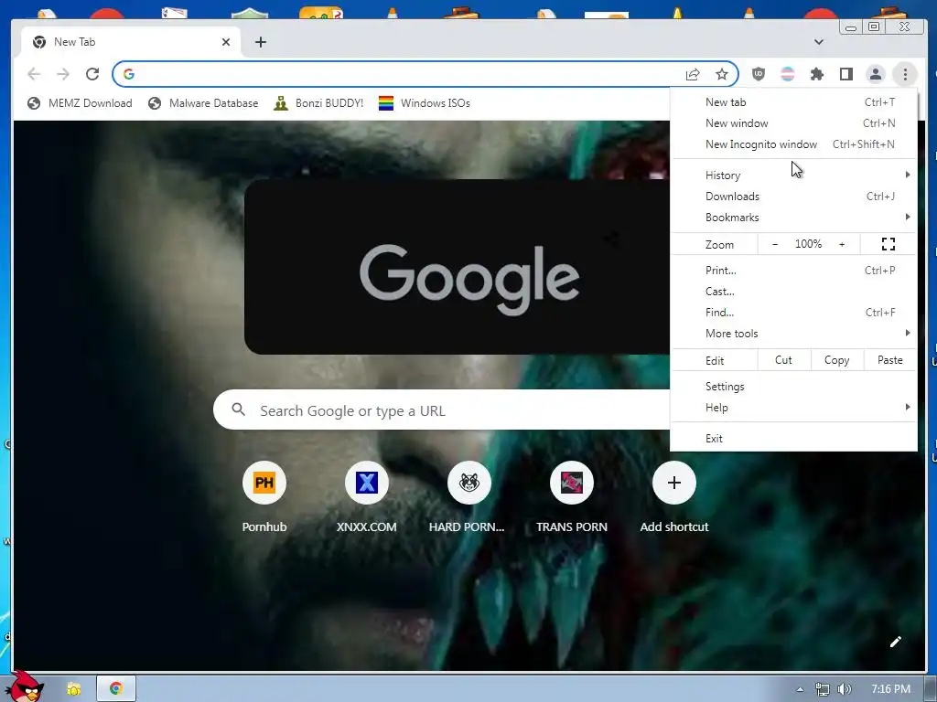
Task: Click Paste in the Edit row
Action: (889, 360)
